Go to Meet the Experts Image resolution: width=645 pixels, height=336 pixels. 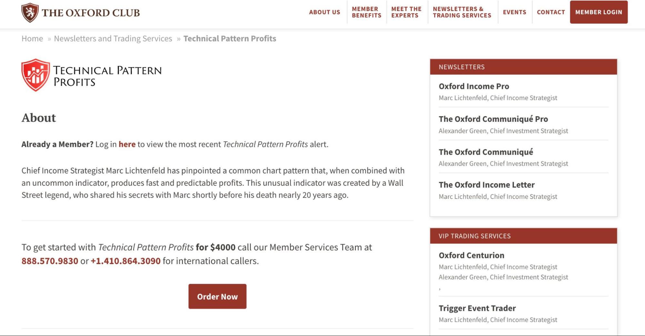[x=407, y=12]
